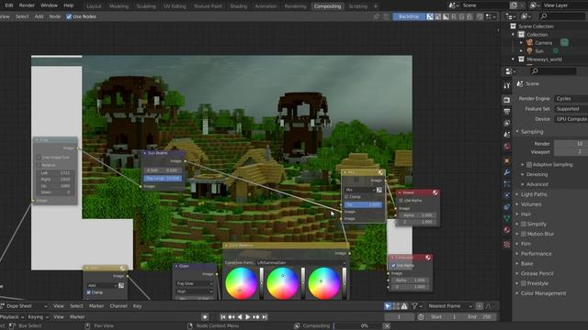Viewport: 588px width, 330px height.
Task: Open the Fog Glow type dropdown
Action: [x=194, y=283]
